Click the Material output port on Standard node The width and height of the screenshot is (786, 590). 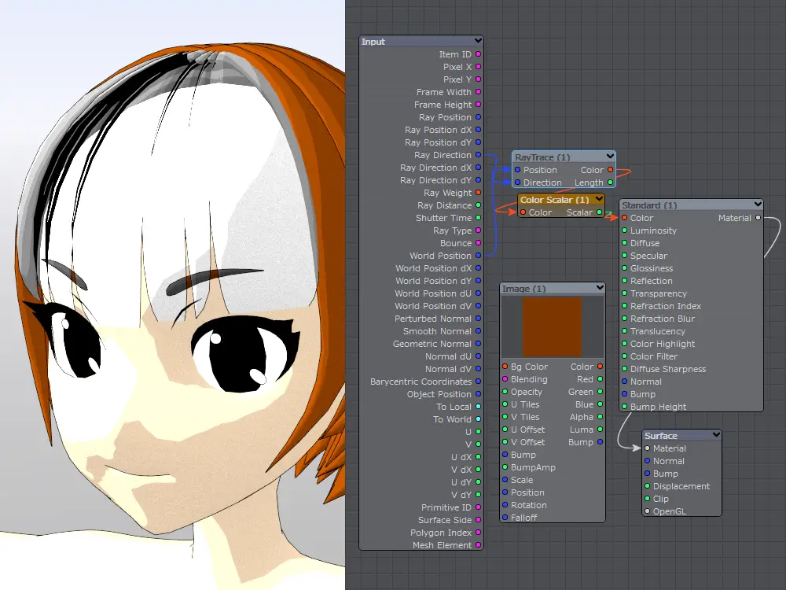(758, 218)
